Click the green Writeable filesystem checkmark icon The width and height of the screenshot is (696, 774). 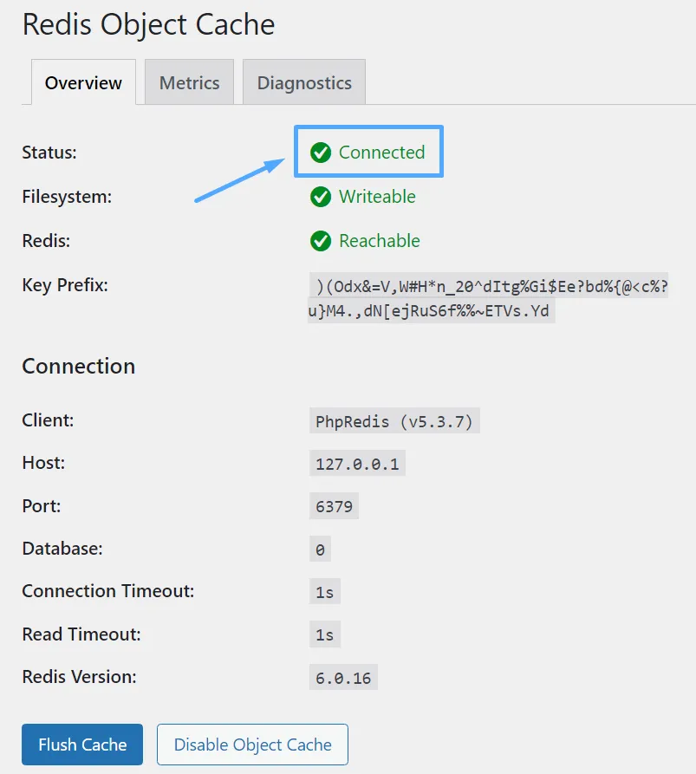pos(321,198)
